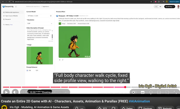Switch the model via the HY Video 1.5 I2V selector icon
The image size is (180, 109).
tap(51, 16)
